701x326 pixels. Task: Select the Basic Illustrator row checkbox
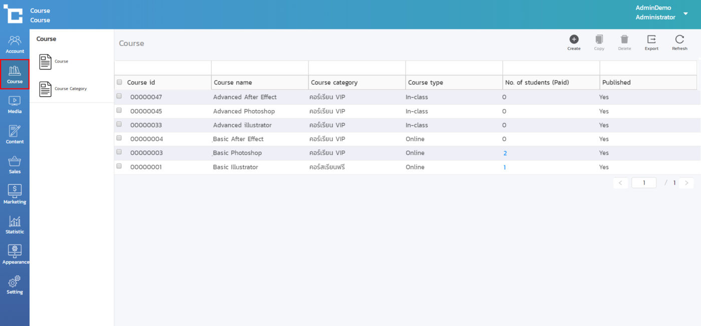119,166
